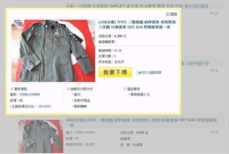Open the [4300含郵] listing title below popup
Image resolution: width=229 pixels, height=154 pixels.
pyautogui.click(x=141, y=122)
